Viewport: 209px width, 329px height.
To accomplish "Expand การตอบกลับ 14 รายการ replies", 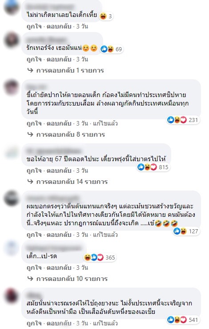I will coord(68,182).
